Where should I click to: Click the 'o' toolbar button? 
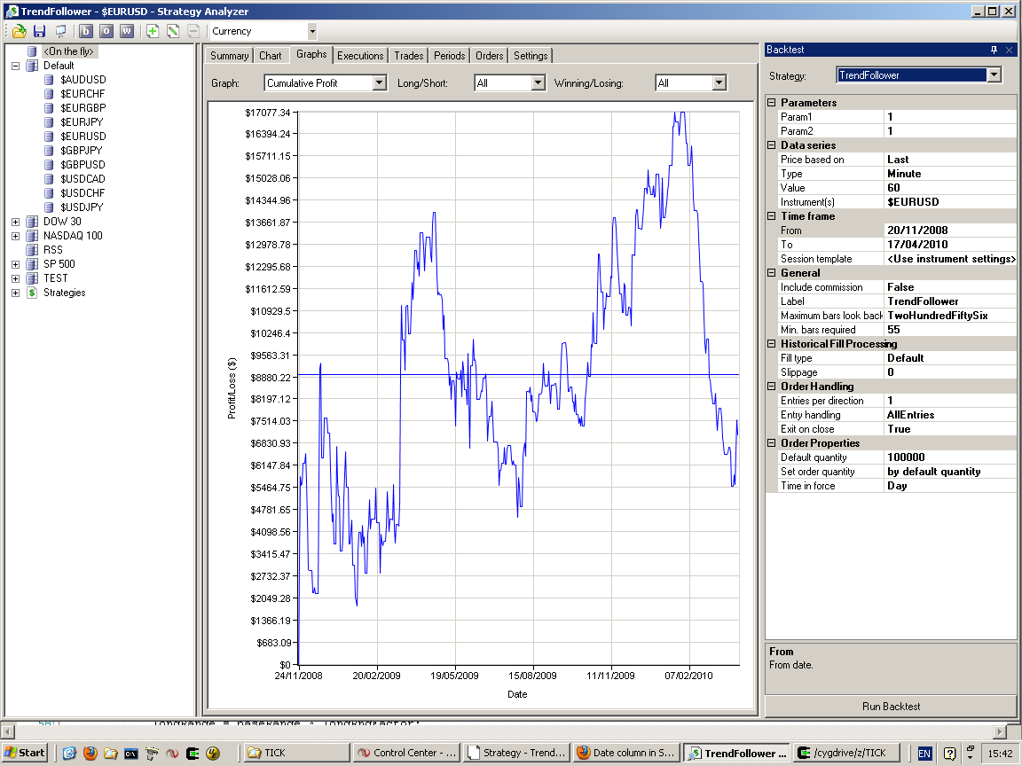(x=106, y=31)
